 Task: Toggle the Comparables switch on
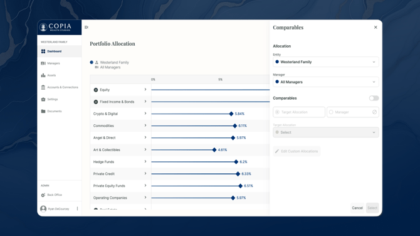coord(374,98)
